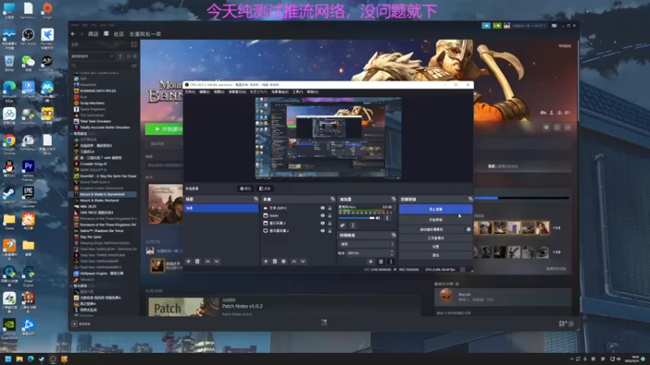
Task: Open OBS Studio desktop shortcut
Action: pyautogui.click(x=28, y=36)
